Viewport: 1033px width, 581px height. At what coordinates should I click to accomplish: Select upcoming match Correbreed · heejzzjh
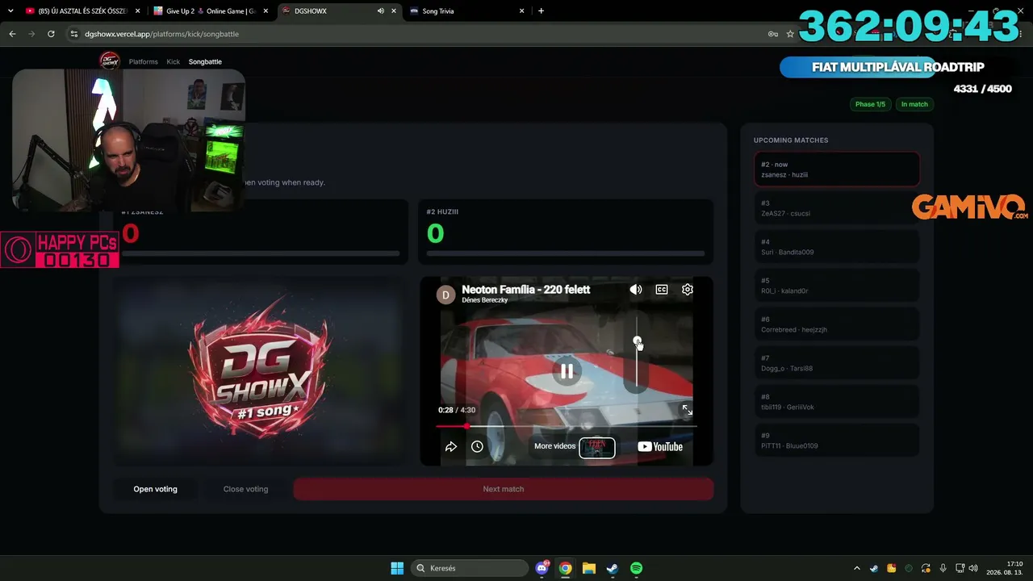click(x=837, y=324)
